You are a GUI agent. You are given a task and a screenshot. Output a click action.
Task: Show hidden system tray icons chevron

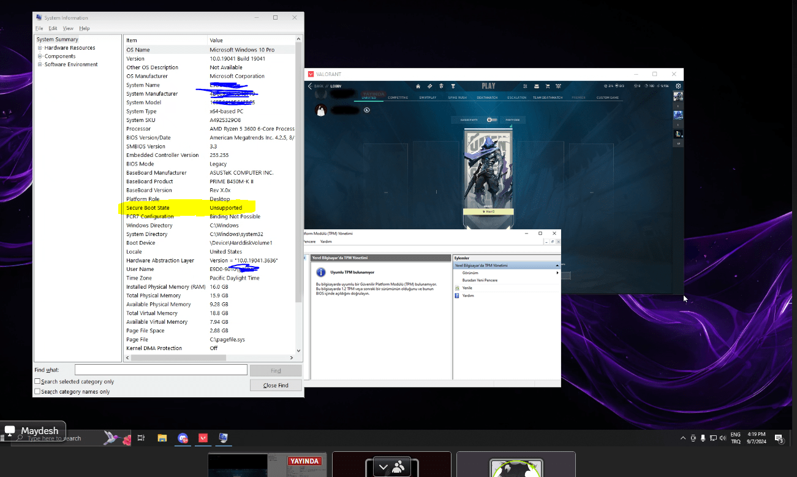(x=683, y=438)
